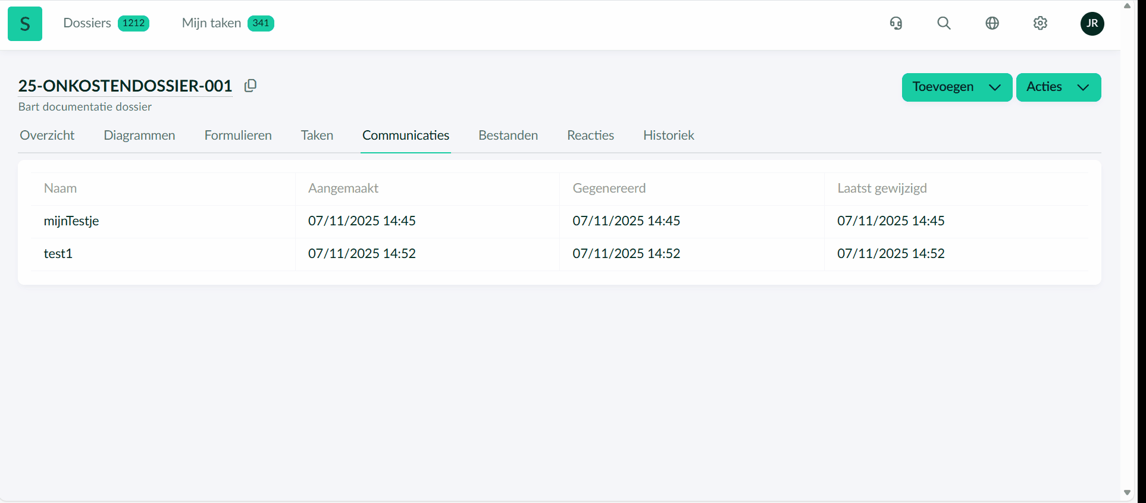The width and height of the screenshot is (1146, 503).
Task: Click the search magnifier icon
Action: (x=944, y=23)
